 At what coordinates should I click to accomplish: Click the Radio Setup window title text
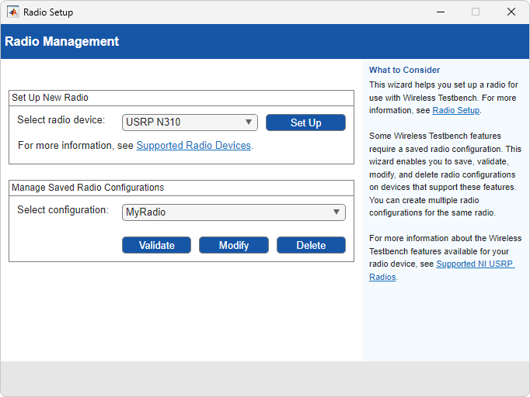click(48, 12)
